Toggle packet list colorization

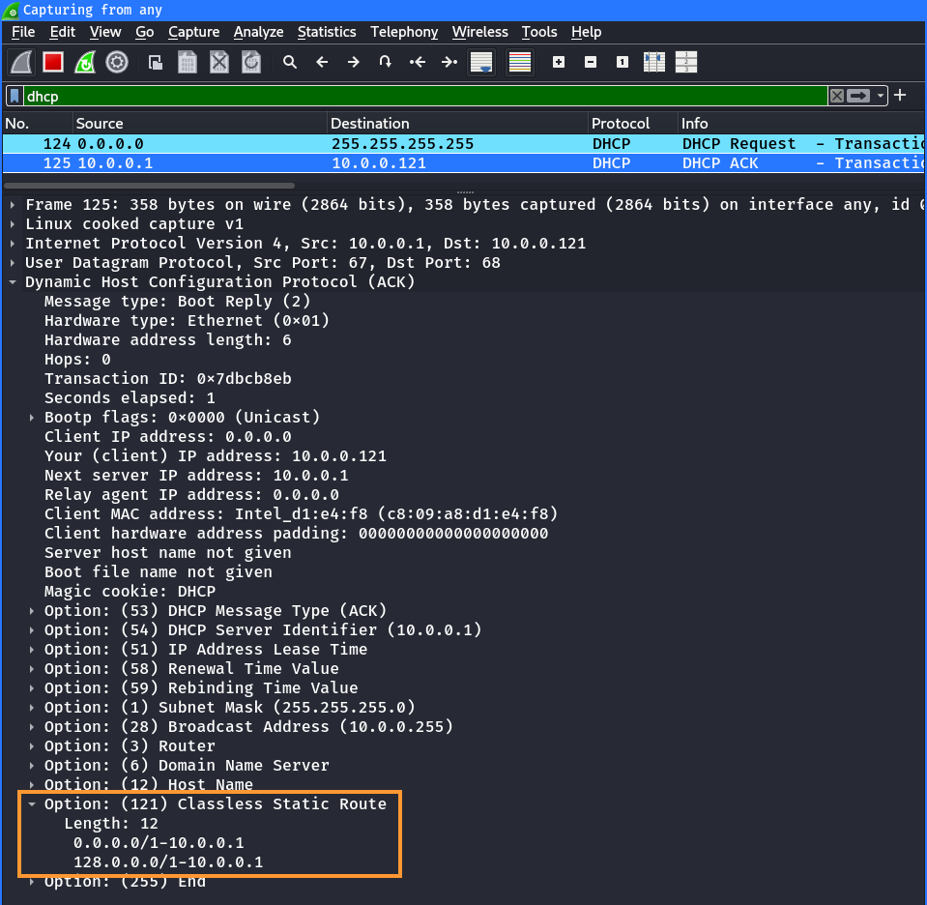(520, 63)
